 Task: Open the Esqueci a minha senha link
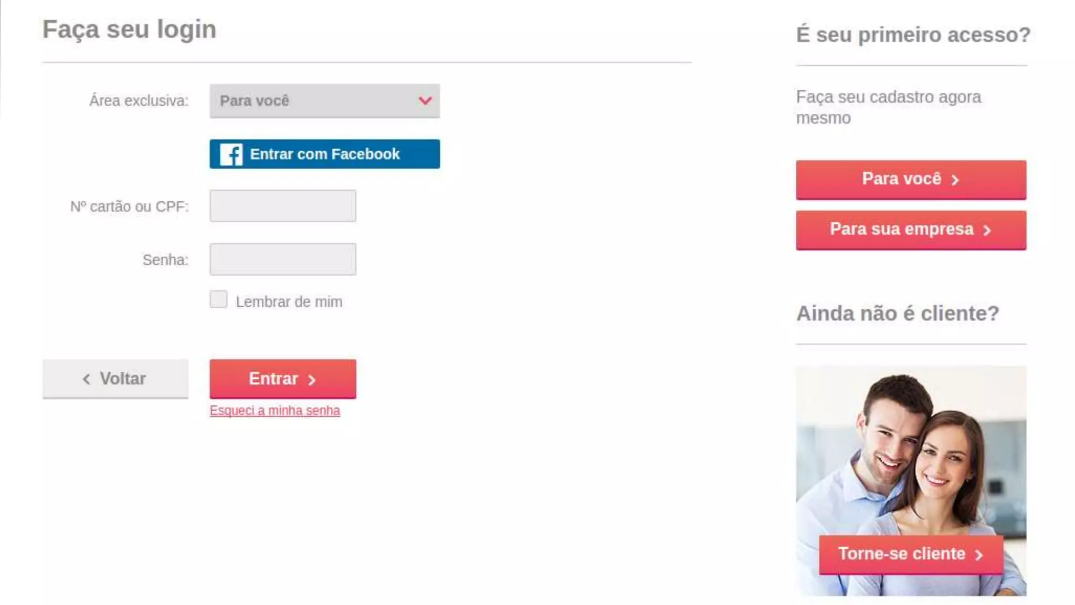pyautogui.click(x=275, y=411)
